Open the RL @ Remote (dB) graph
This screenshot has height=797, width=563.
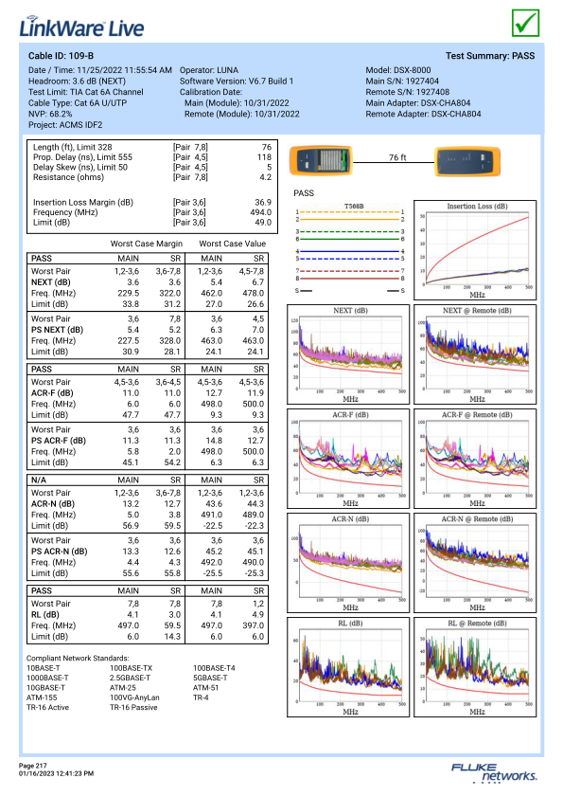[x=475, y=667]
